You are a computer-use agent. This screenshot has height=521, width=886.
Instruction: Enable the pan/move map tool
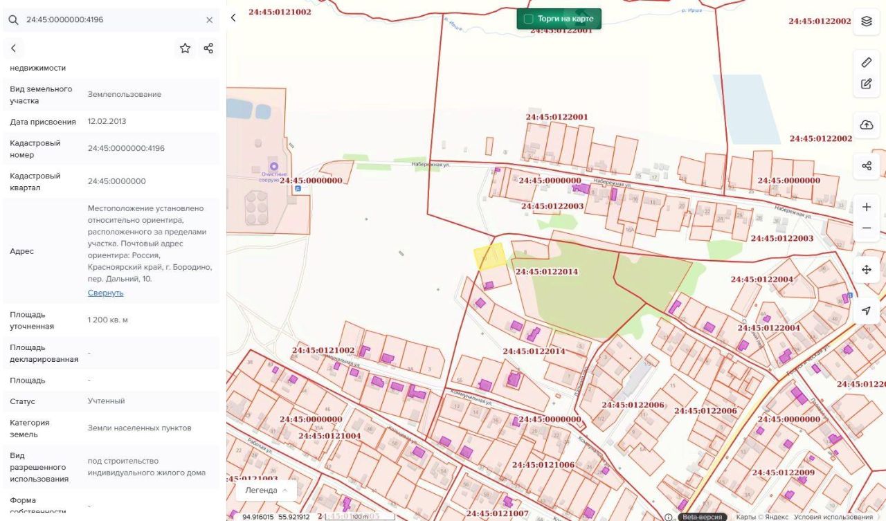pos(866,269)
